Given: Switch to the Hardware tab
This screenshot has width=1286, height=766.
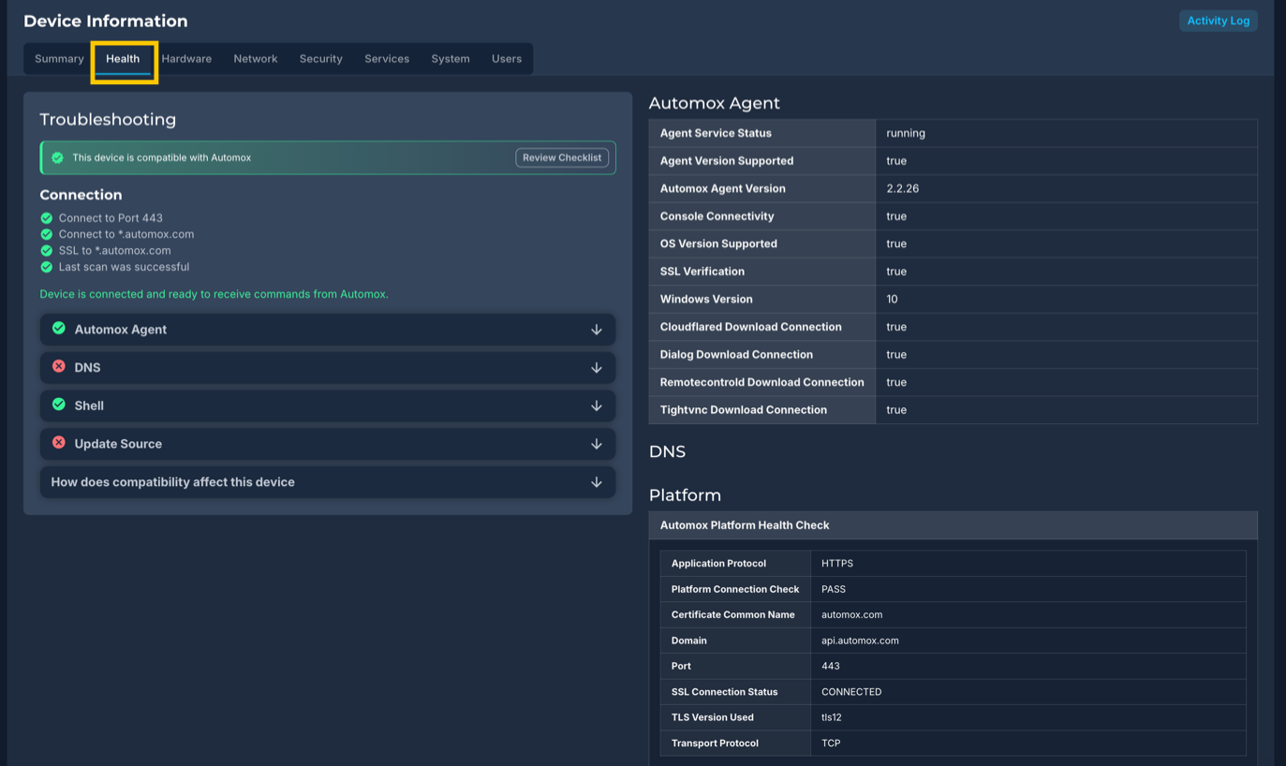Looking at the screenshot, I should pyautogui.click(x=186, y=58).
